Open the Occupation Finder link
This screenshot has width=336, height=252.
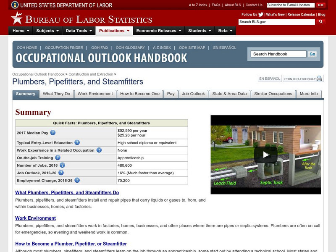(x=64, y=47)
